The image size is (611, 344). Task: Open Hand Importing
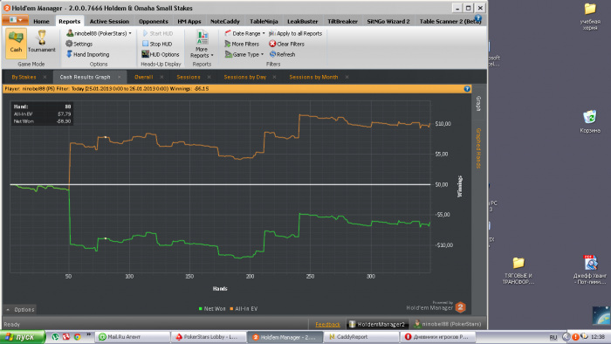pyautogui.click(x=87, y=54)
